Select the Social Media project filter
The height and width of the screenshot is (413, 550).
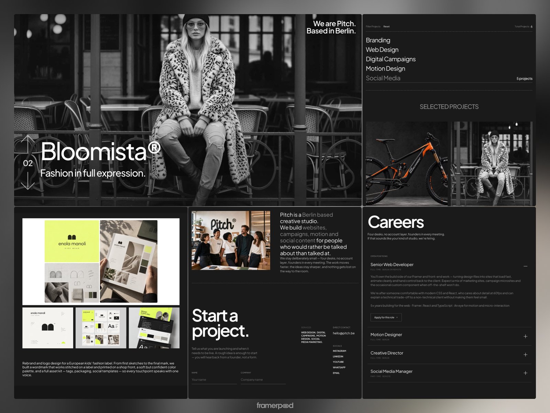[383, 78]
